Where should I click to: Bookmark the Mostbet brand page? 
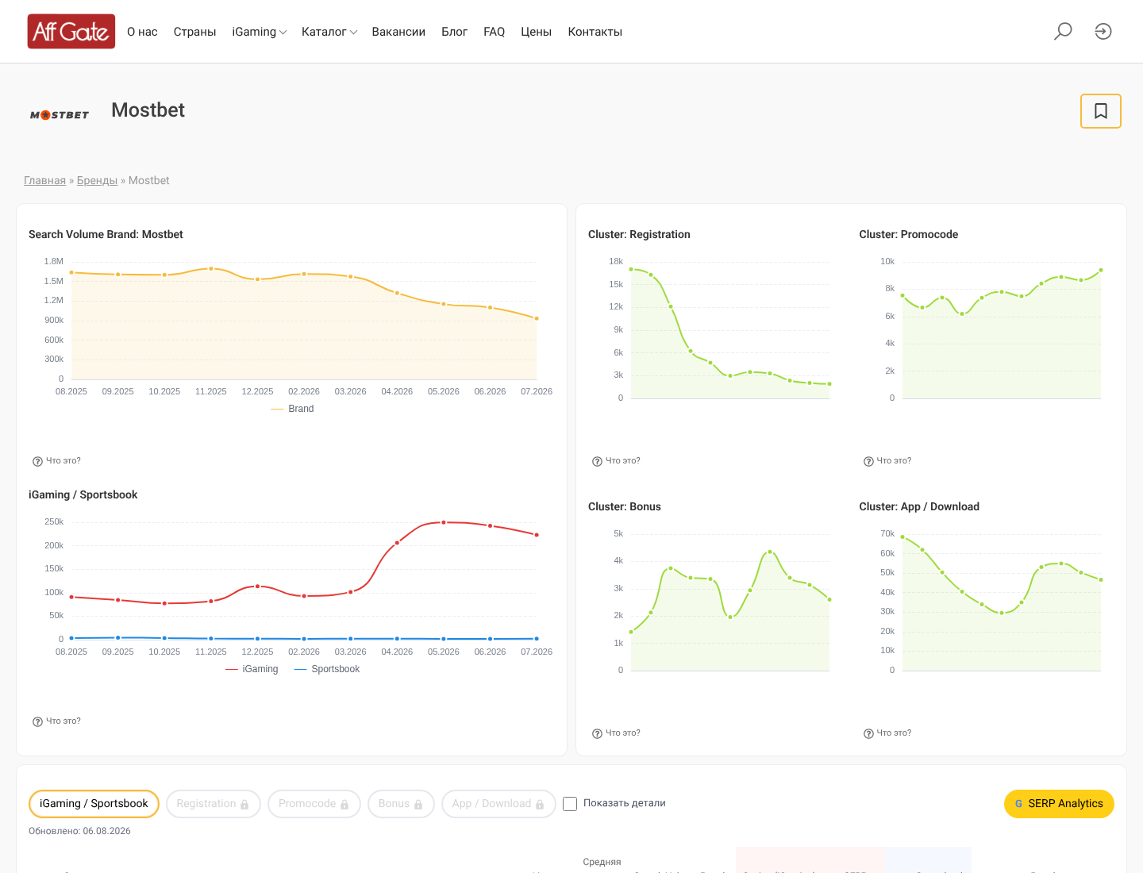click(1101, 111)
